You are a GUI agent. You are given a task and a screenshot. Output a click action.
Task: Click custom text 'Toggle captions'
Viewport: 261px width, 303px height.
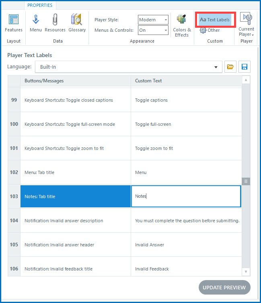coord(151,100)
